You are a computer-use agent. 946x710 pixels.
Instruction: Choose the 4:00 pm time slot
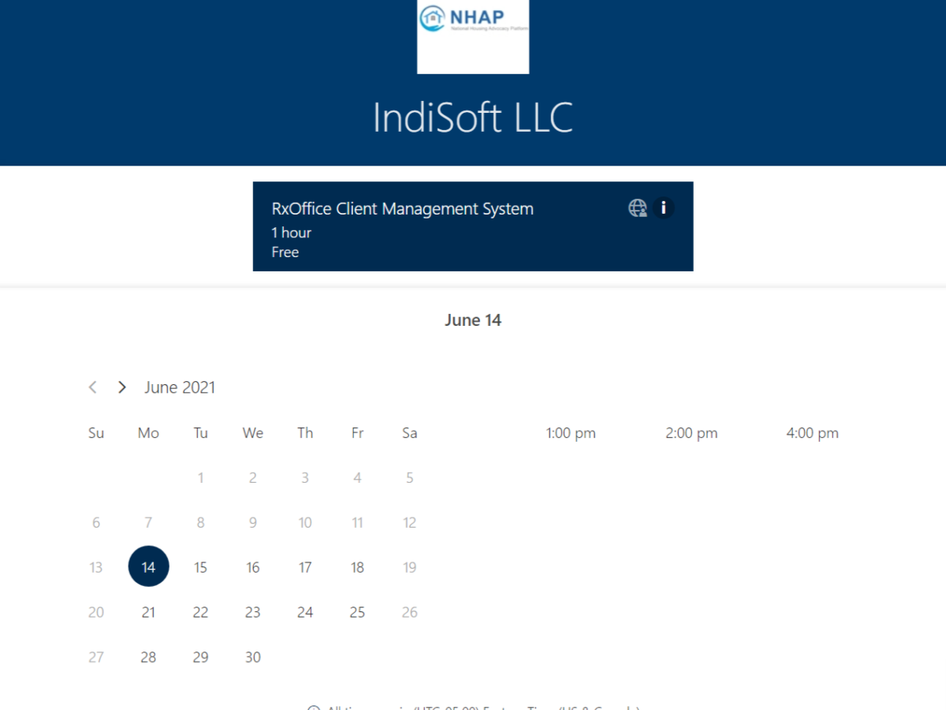812,433
